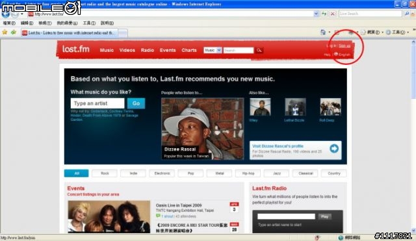Click the Sign up link
The width and height of the screenshot is (416, 241).
344,45
